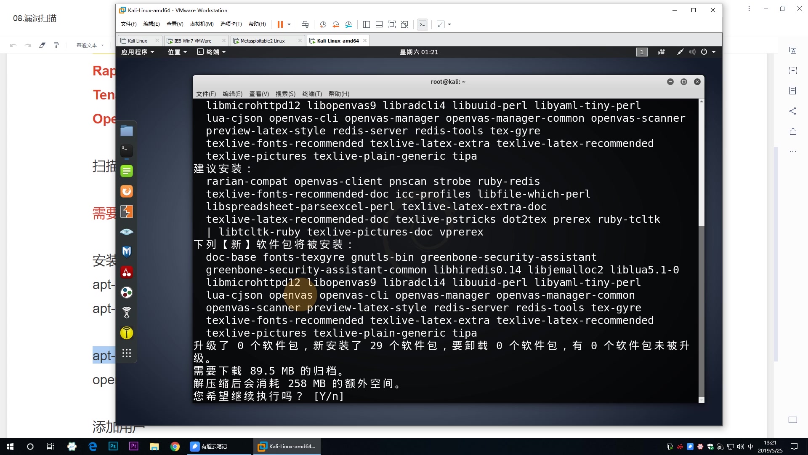Screen dimensions: 808x455
Task: Open the green notes app in dock
Action: [127, 171]
